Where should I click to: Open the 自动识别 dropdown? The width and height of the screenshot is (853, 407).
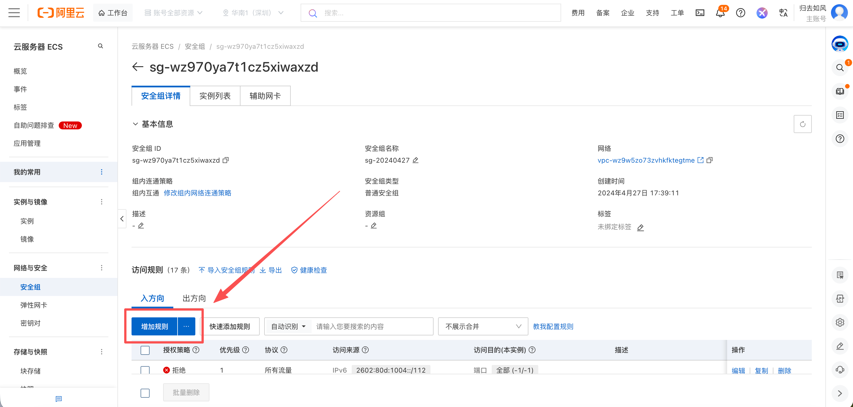(x=287, y=326)
